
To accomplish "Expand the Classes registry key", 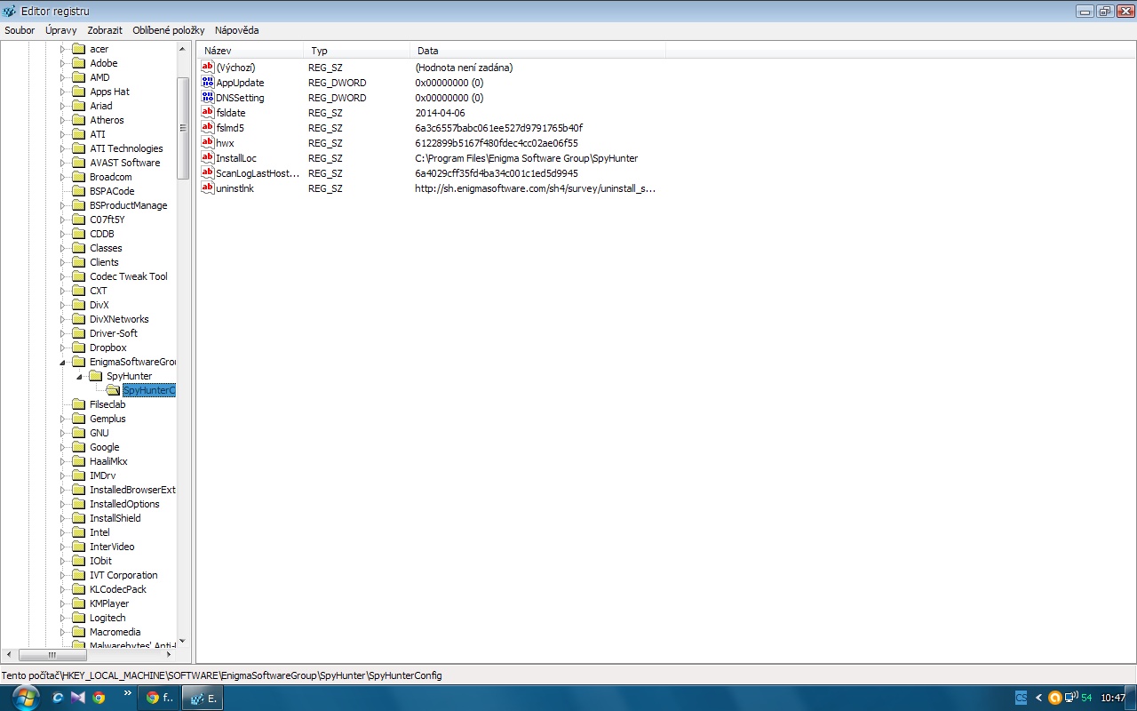I will (x=63, y=248).
